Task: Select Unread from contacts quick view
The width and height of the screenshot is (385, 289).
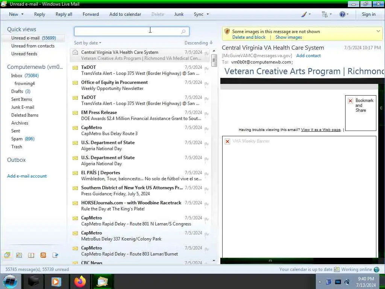Action: pyautogui.click(x=33, y=46)
